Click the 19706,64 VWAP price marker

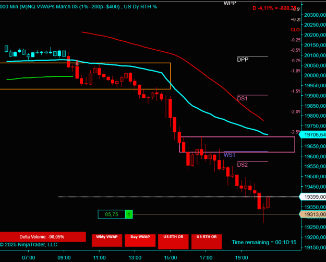click(x=313, y=135)
